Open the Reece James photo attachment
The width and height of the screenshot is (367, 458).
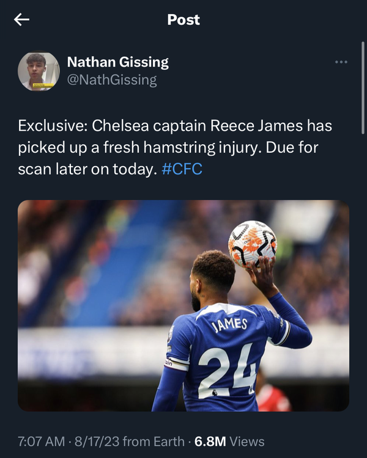(183, 305)
